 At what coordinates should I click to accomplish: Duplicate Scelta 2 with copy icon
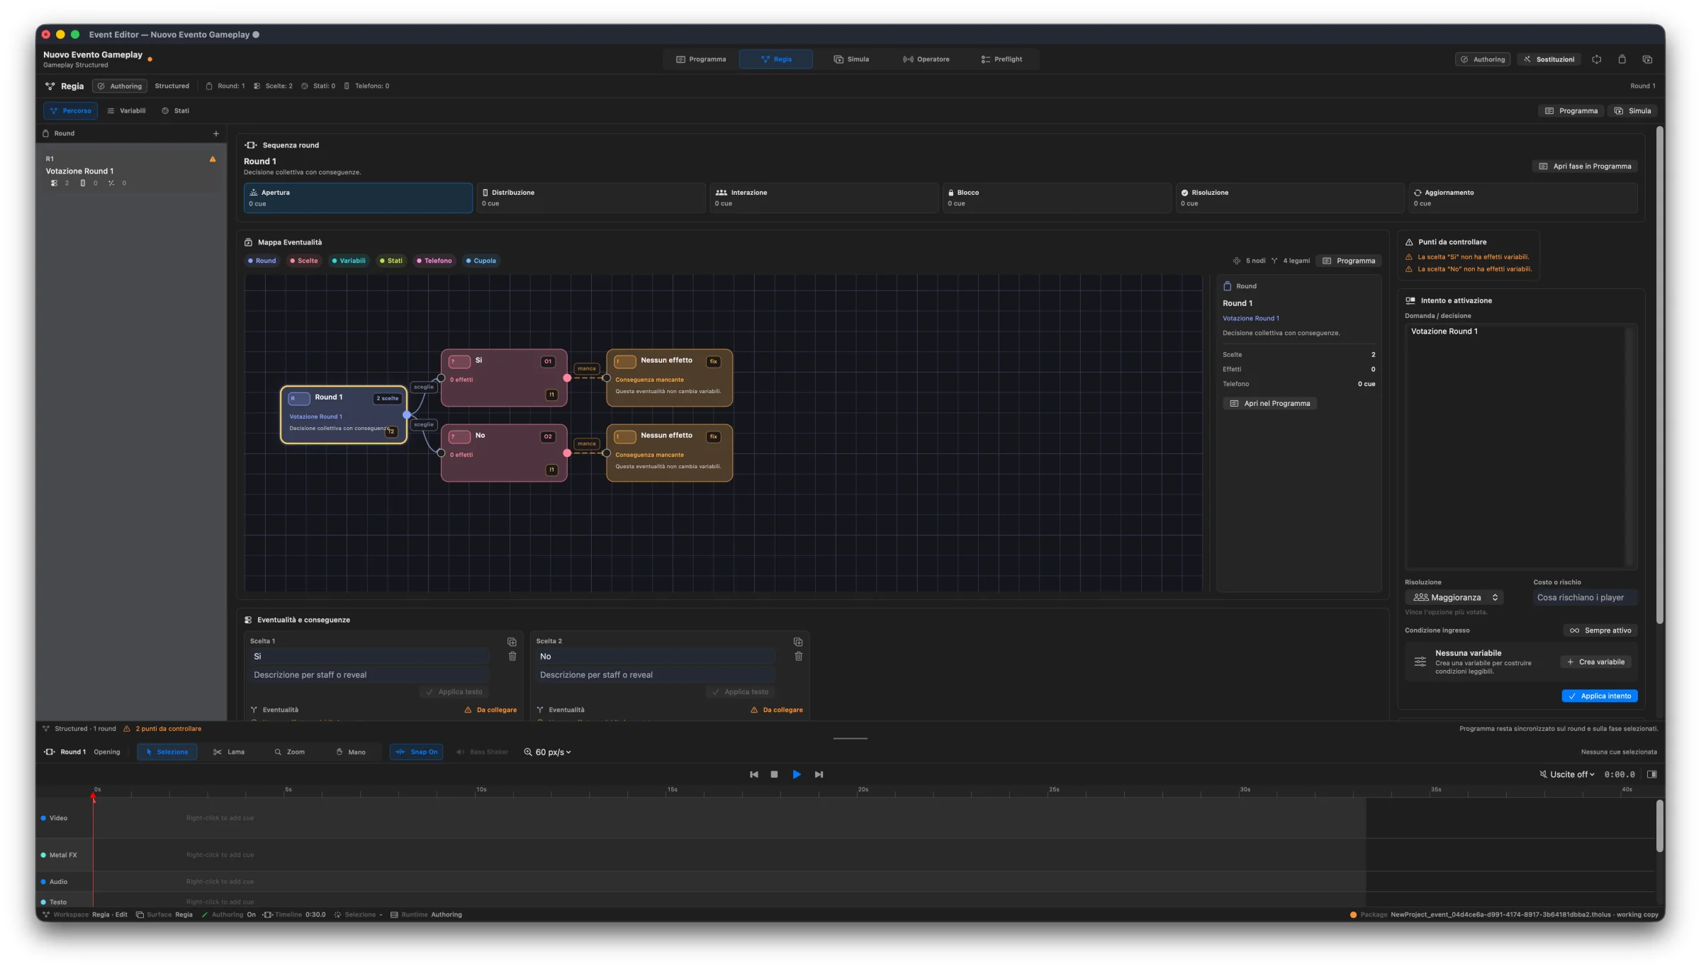coord(798,642)
